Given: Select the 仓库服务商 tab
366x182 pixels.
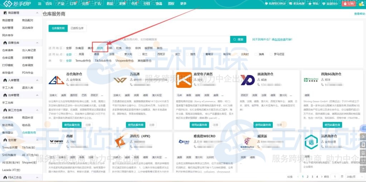Looking at the screenshot, I should pos(58,28).
